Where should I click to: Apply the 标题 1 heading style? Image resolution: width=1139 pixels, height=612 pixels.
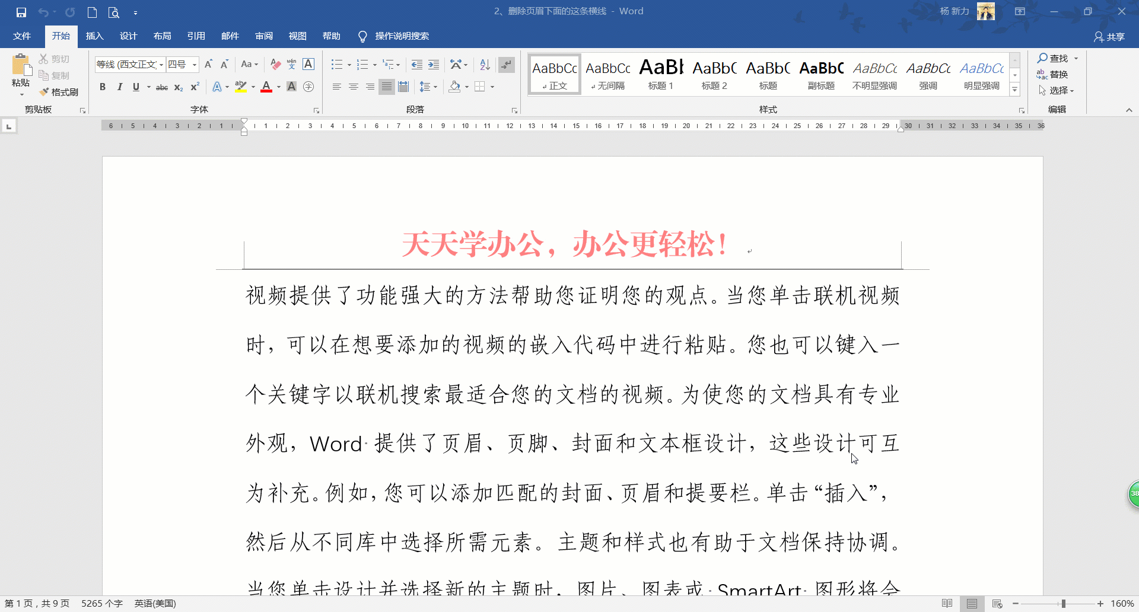[661, 74]
